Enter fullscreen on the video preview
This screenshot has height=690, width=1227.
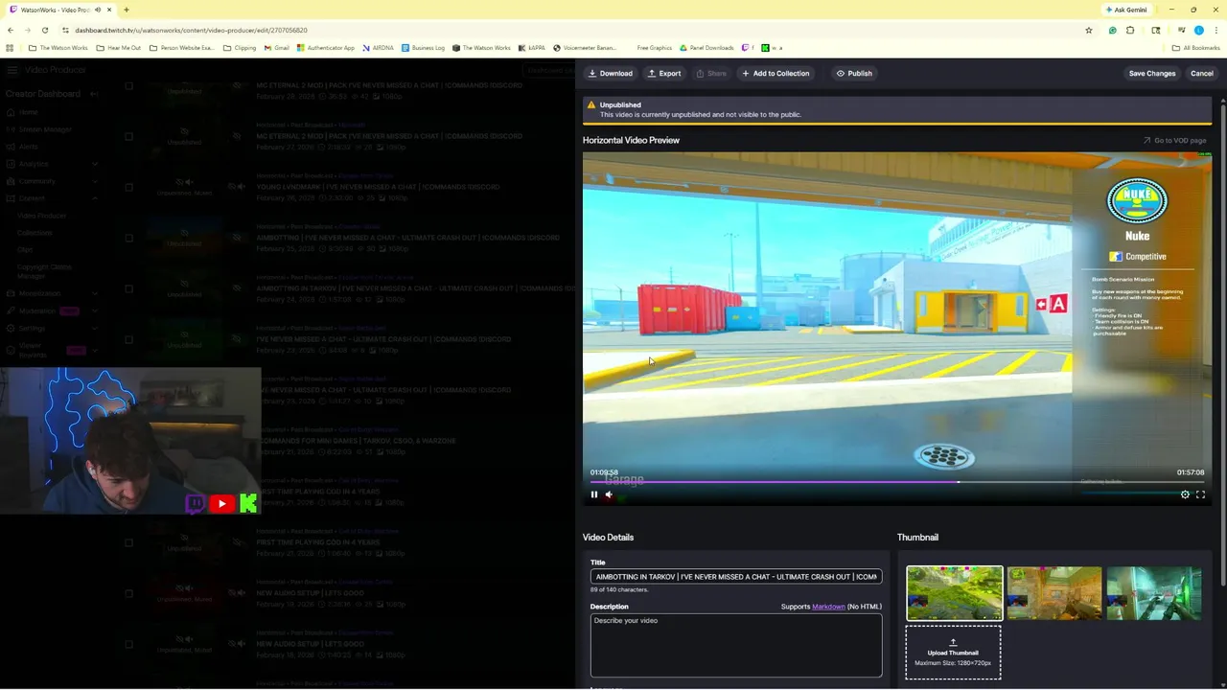pos(1200,494)
